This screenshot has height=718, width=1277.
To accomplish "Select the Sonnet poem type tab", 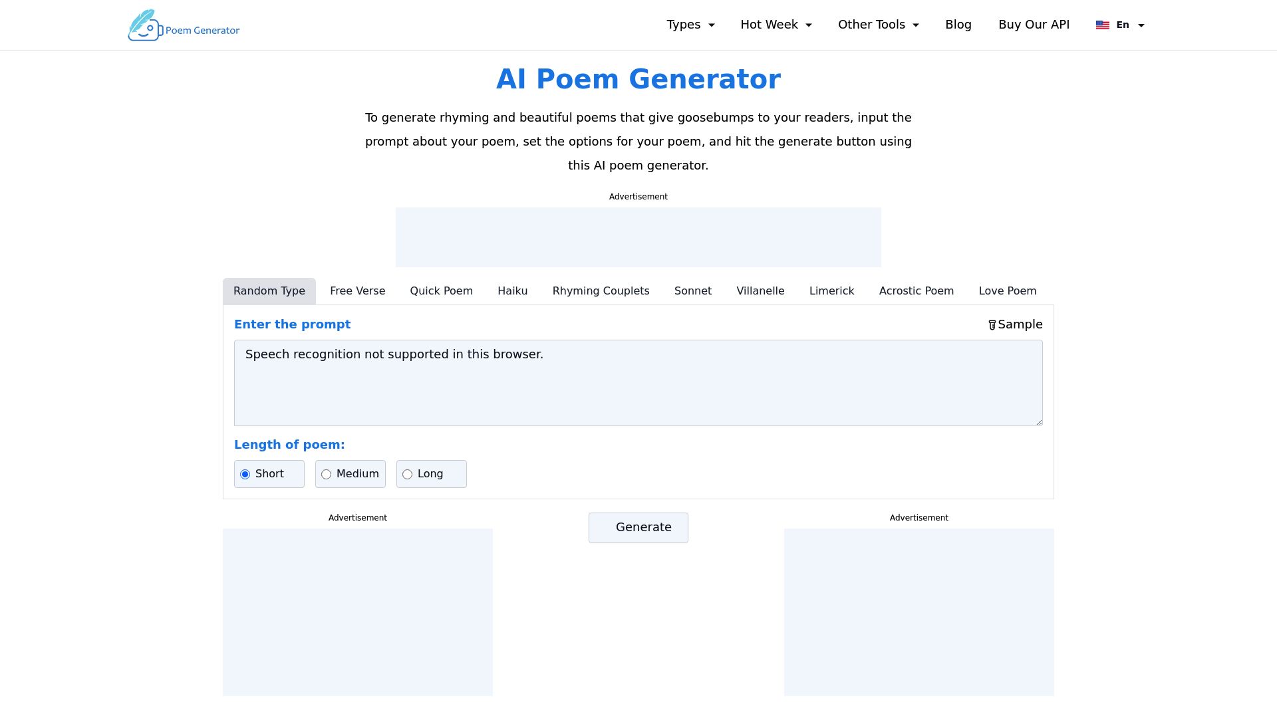I will coord(692,291).
